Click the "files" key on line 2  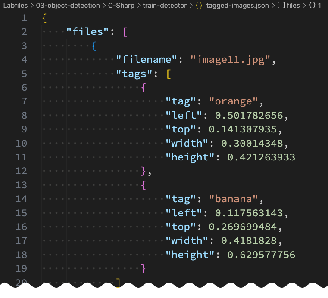pos(87,32)
